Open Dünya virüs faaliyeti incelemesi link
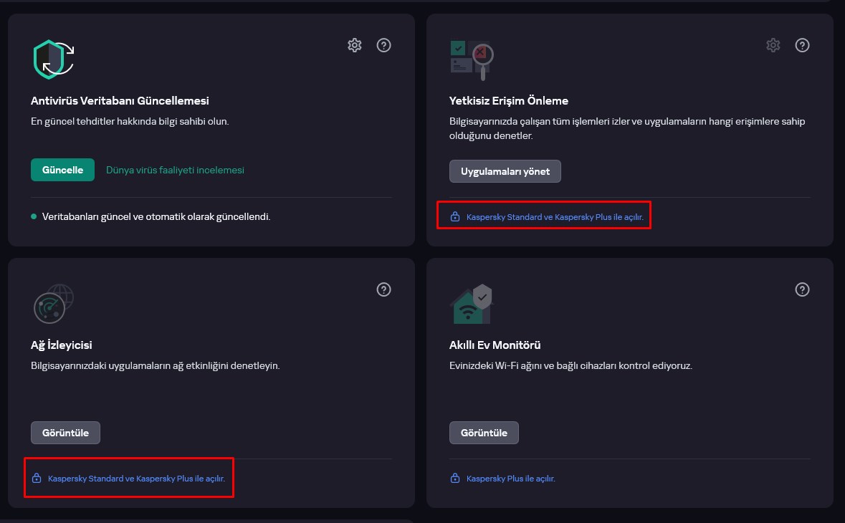Image resolution: width=845 pixels, height=523 pixels. (x=175, y=170)
